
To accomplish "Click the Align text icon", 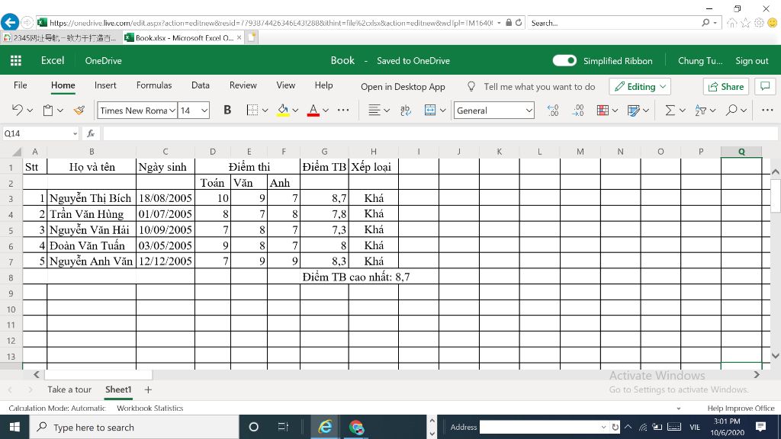I will [x=374, y=110].
